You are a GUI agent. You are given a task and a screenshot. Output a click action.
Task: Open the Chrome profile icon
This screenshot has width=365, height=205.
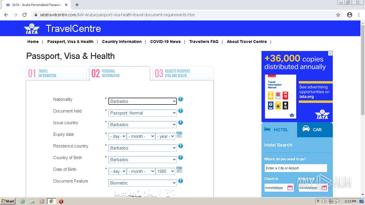[x=350, y=15]
